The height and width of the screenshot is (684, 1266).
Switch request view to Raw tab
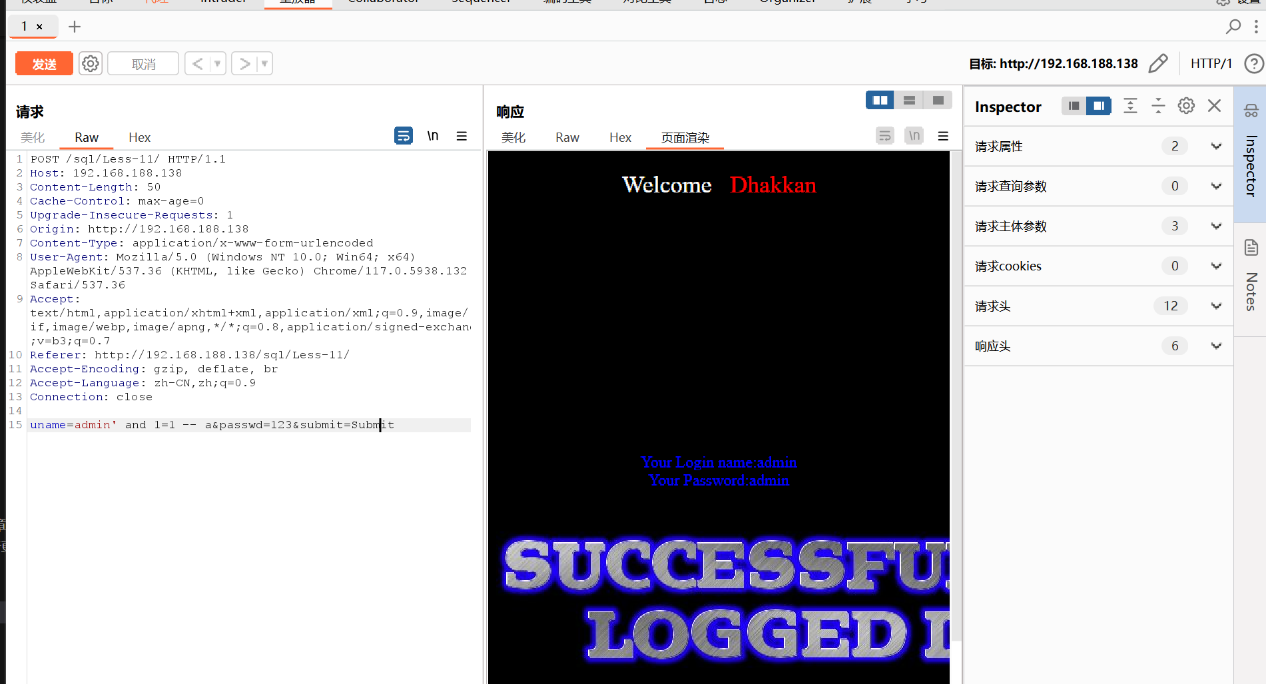(x=87, y=137)
